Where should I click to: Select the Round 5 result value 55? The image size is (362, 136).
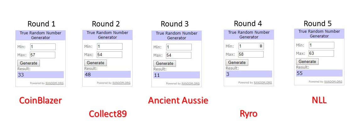[319, 73]
